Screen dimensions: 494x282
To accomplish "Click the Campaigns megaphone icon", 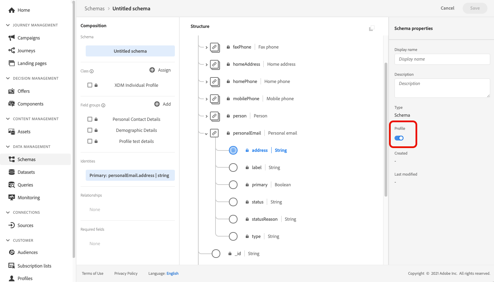I will click(x=12, y=38).
